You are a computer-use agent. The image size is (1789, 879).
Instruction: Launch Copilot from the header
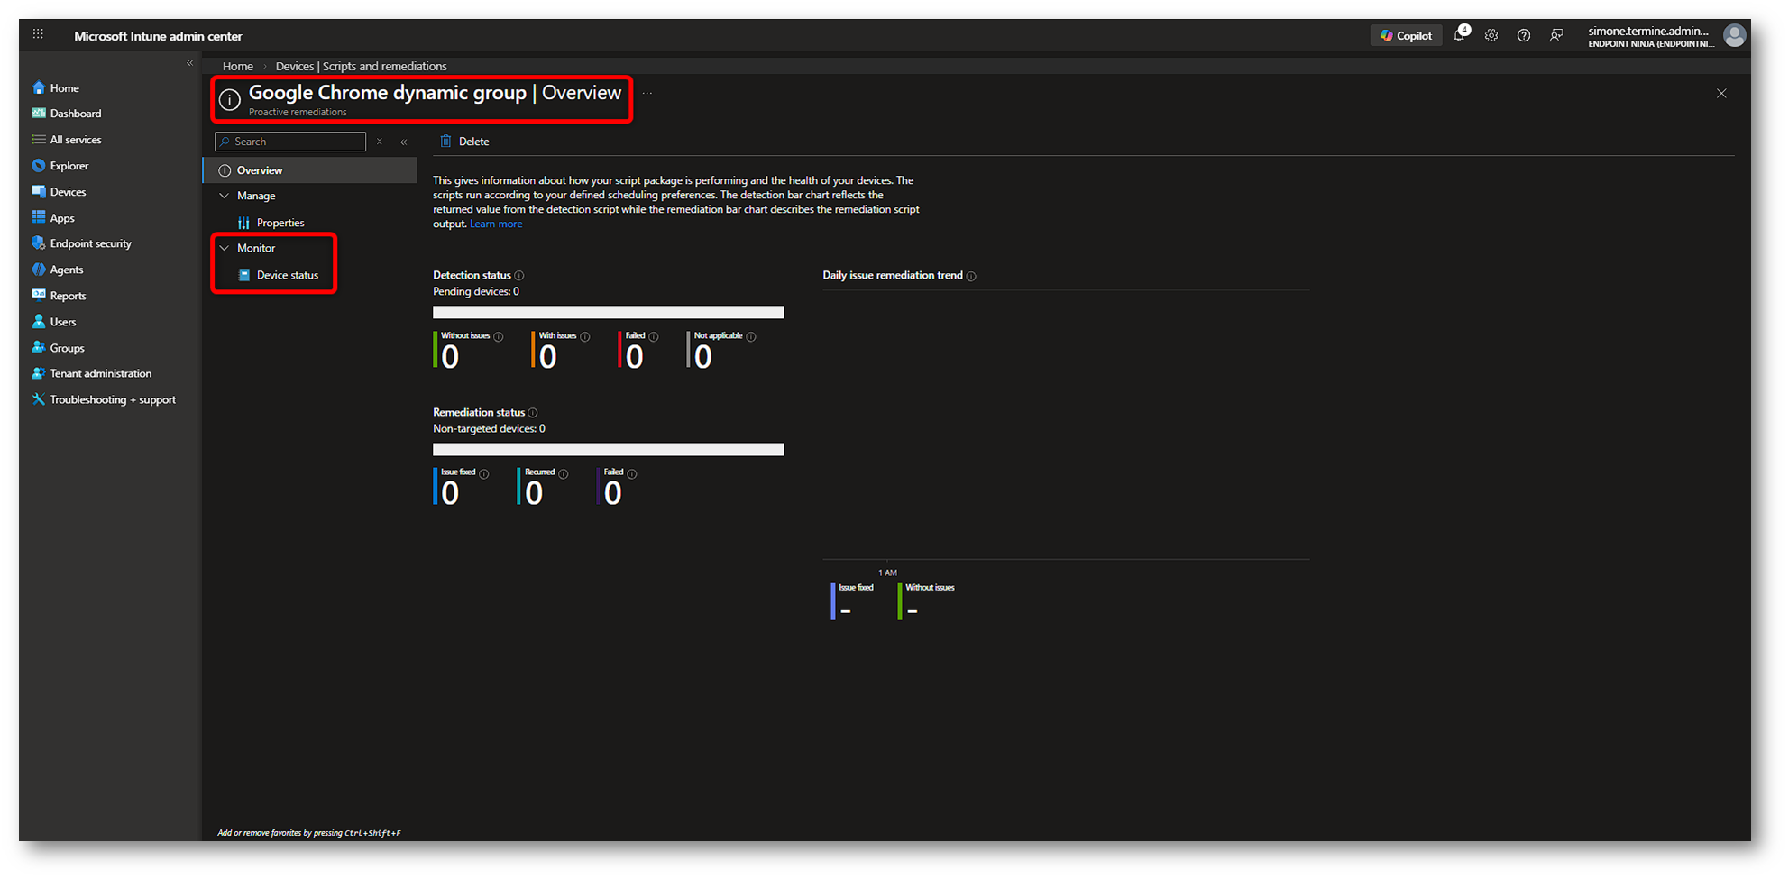1406,36
